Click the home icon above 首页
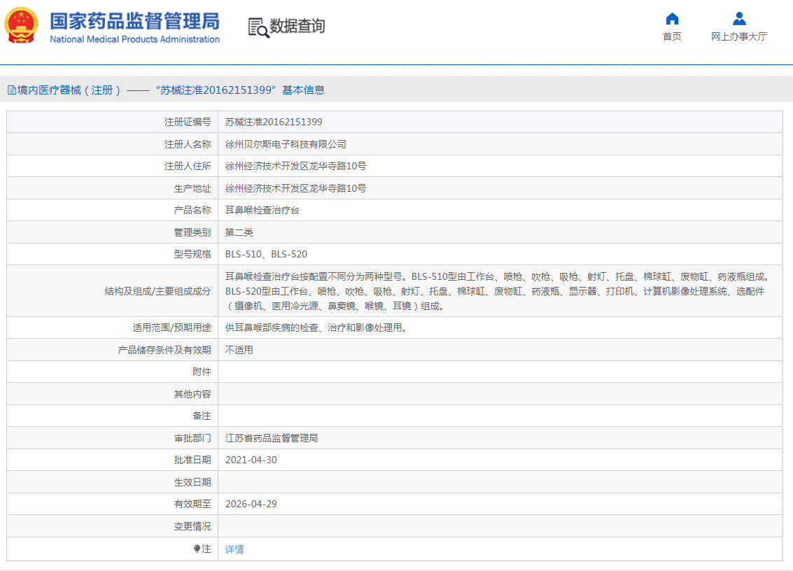Image resolution: width=793 pixels, height=571 pixels. pos(671,20)
